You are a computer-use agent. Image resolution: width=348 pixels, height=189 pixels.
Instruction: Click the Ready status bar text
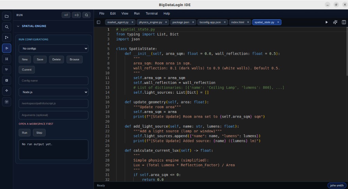click(x=101, y=186)
